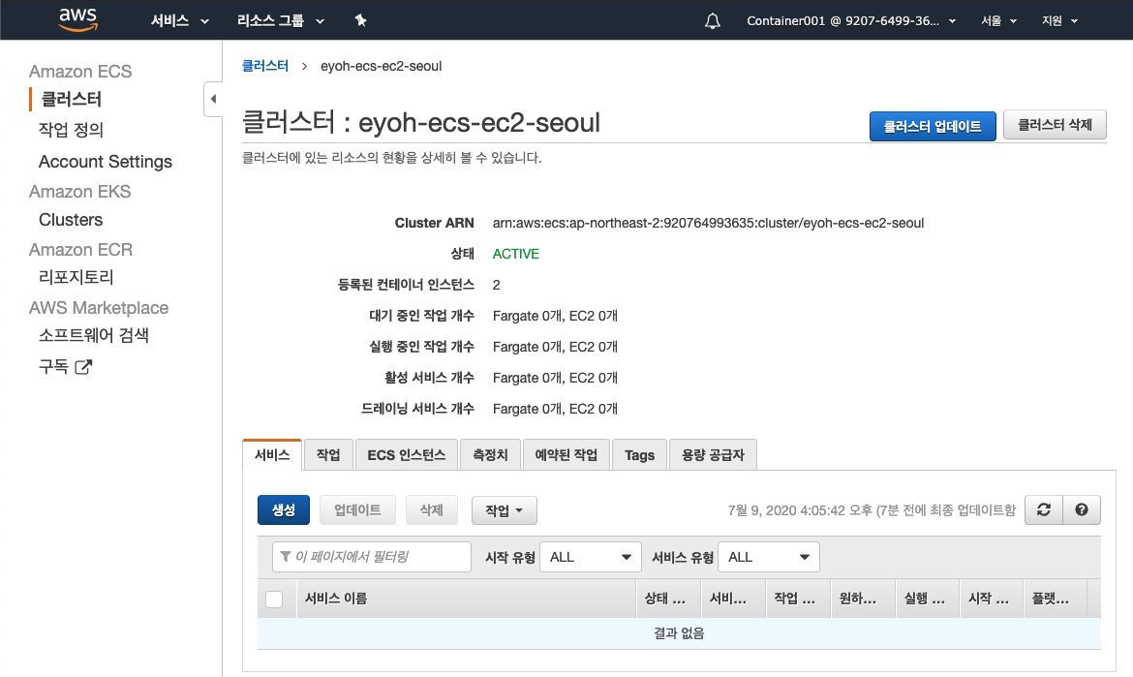Screen dimensions: 1133x677
Task: Click the AWS Marketplace sidebar heading
Action: pyautogui.click(x=98, y=308)
